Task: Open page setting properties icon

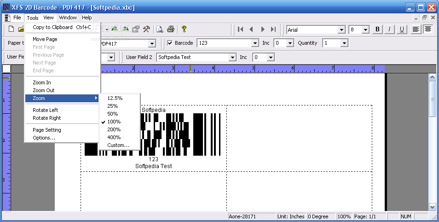Action: pos(136,29)
